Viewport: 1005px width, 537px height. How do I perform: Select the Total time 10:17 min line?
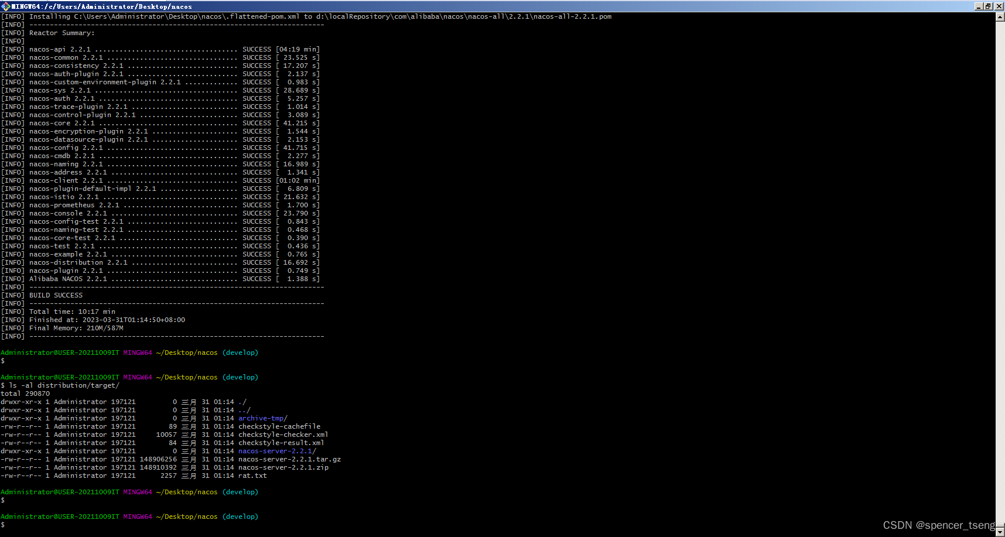click(x=72, y=312)
